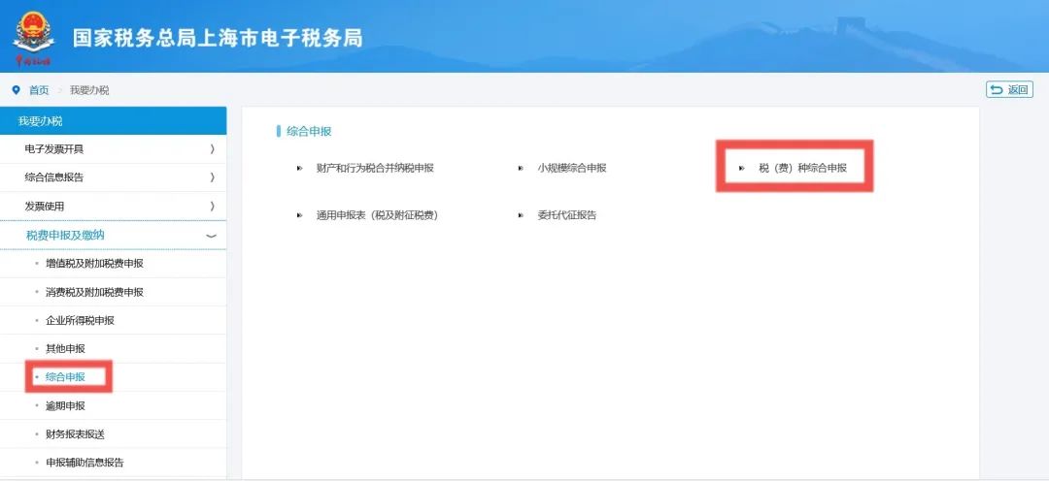
Task: Open 财产和行为税合并纳税申报 link
Action: tap(375, 168)
